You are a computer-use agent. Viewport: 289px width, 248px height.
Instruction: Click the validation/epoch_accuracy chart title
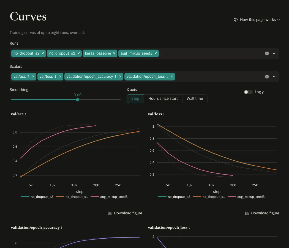(x=37, y=228)
